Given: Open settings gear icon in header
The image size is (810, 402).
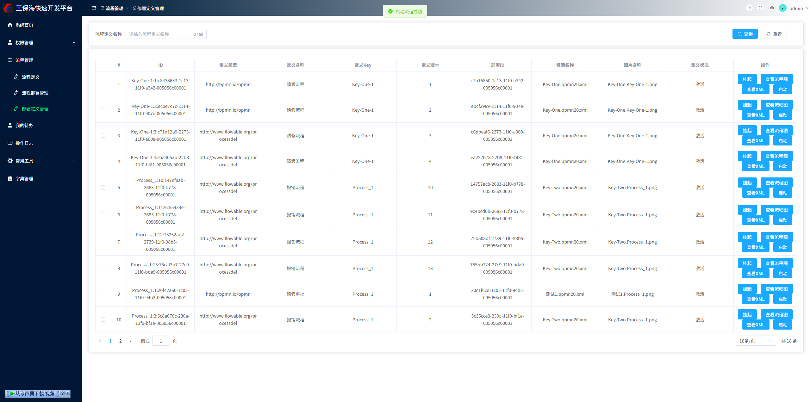Looking at the screenshot, I should (772, 8).
